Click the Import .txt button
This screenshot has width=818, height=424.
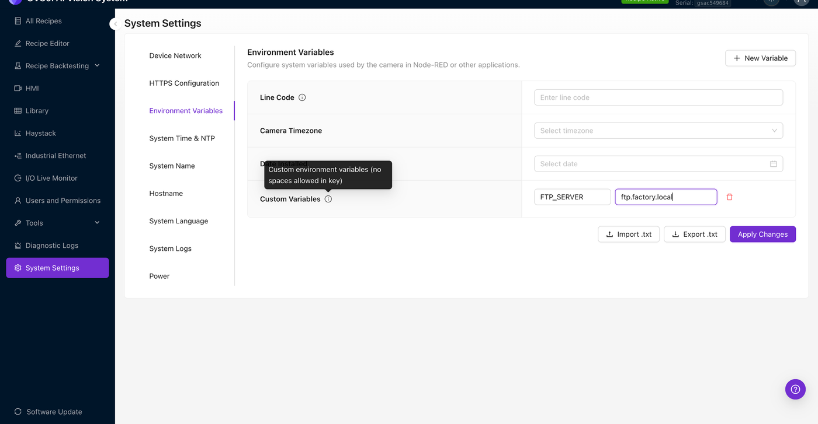pyautogui.click(x=629, y=234)
